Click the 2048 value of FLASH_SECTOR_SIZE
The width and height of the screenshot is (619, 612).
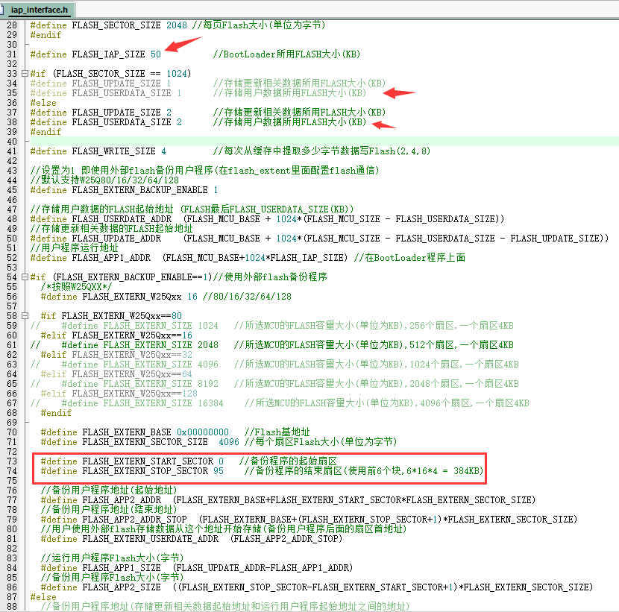(177, 25)
